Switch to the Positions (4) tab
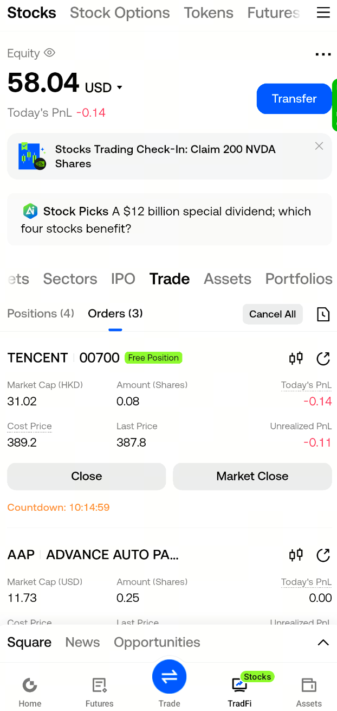Screen dimensions: 337x711 point(41,313)
